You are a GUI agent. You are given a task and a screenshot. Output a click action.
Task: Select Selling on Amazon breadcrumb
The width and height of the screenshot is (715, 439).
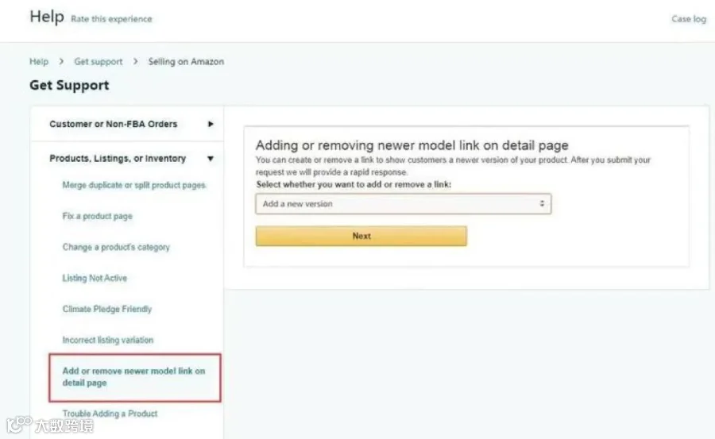(186, 62)
